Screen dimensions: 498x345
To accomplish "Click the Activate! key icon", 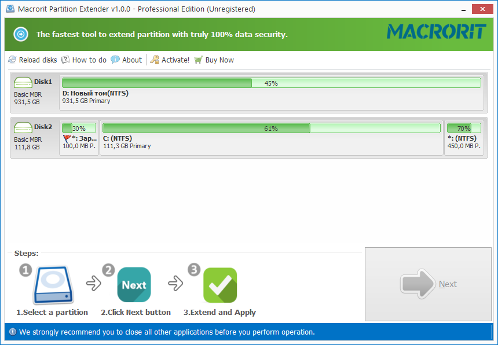I will click(155, 60).
